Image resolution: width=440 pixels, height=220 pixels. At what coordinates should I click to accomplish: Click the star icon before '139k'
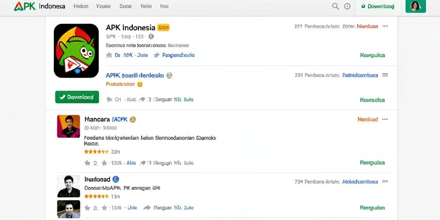click(104, 163)
